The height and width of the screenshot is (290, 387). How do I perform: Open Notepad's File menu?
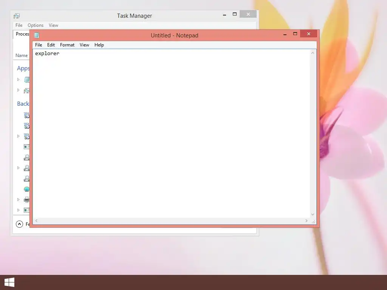(39, 45)
